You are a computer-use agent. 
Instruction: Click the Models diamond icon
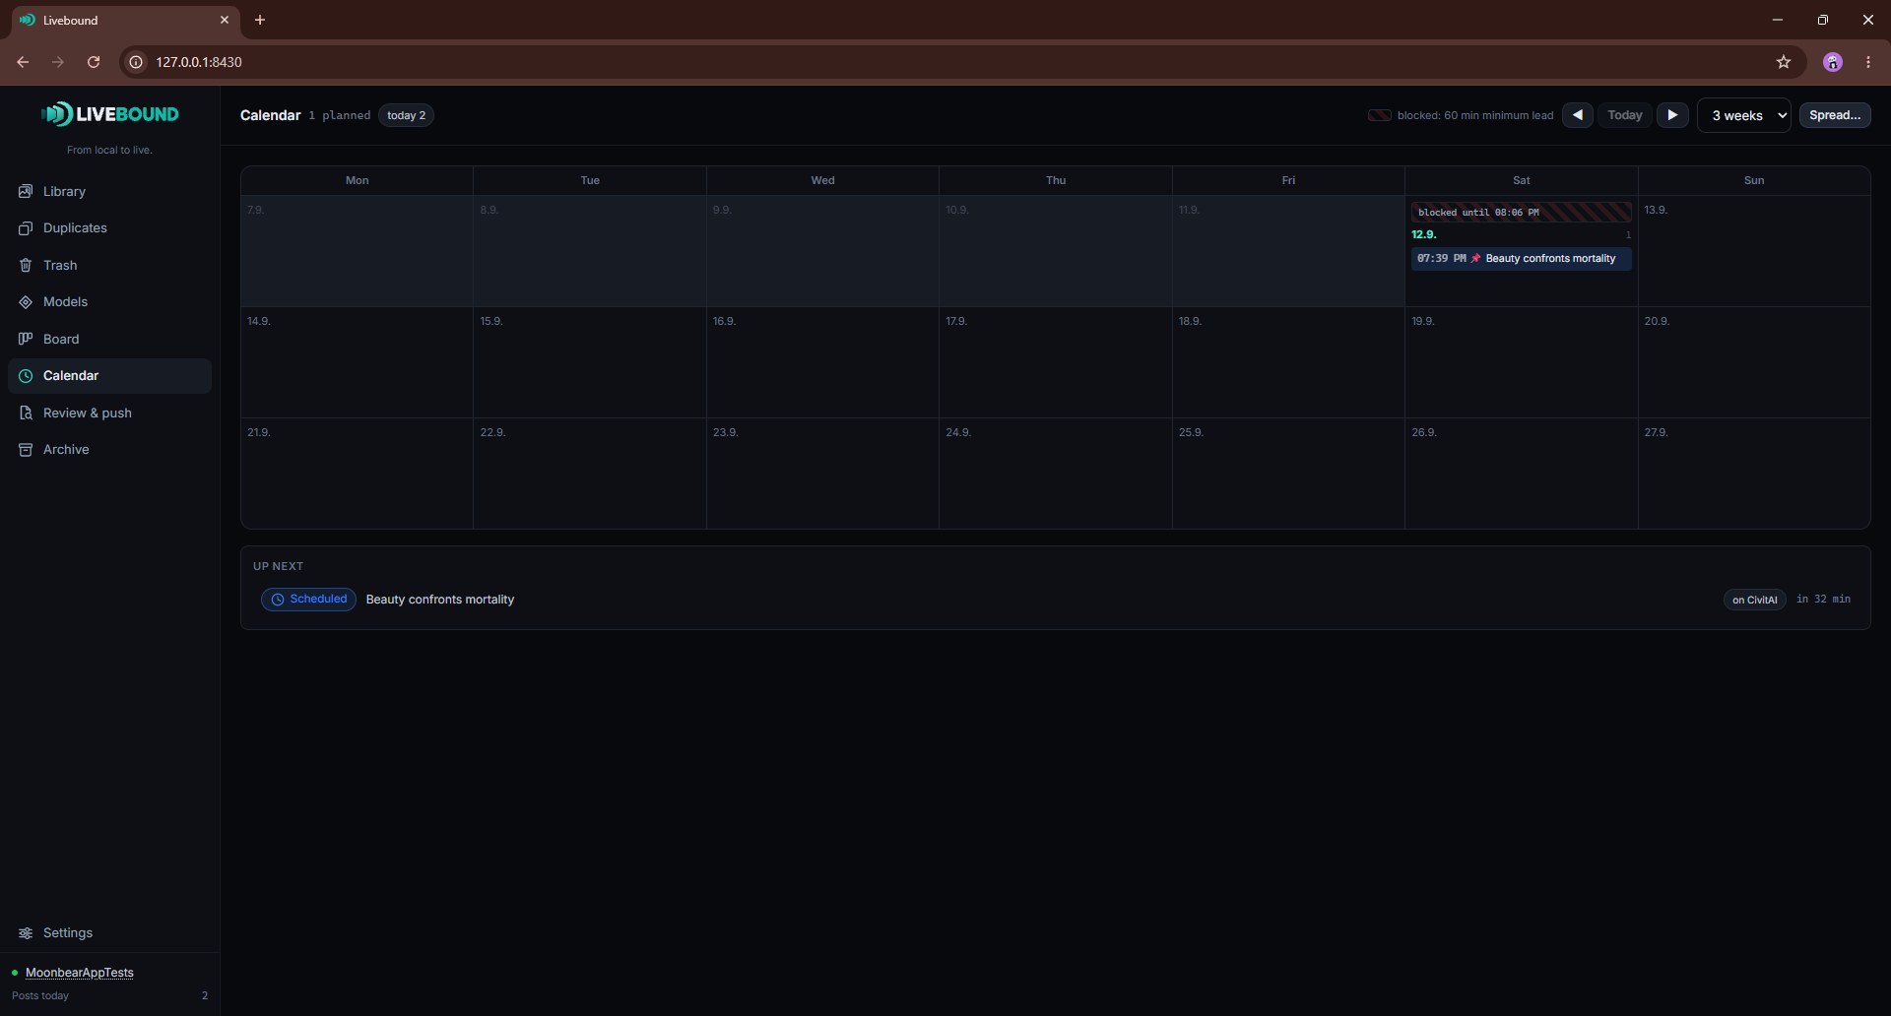pos(26,302)
